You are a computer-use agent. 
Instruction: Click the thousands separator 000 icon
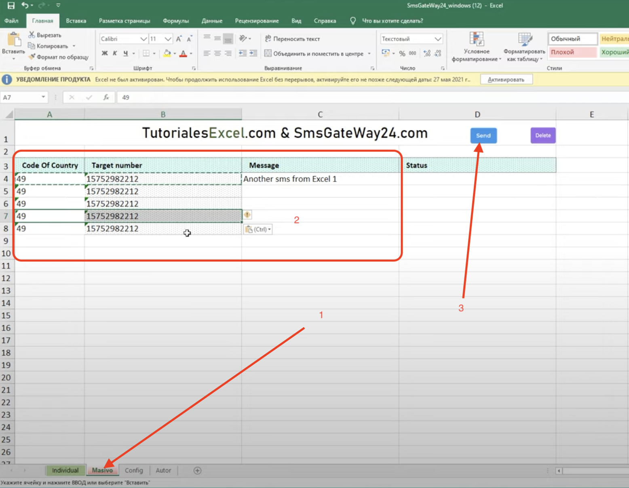412,53
